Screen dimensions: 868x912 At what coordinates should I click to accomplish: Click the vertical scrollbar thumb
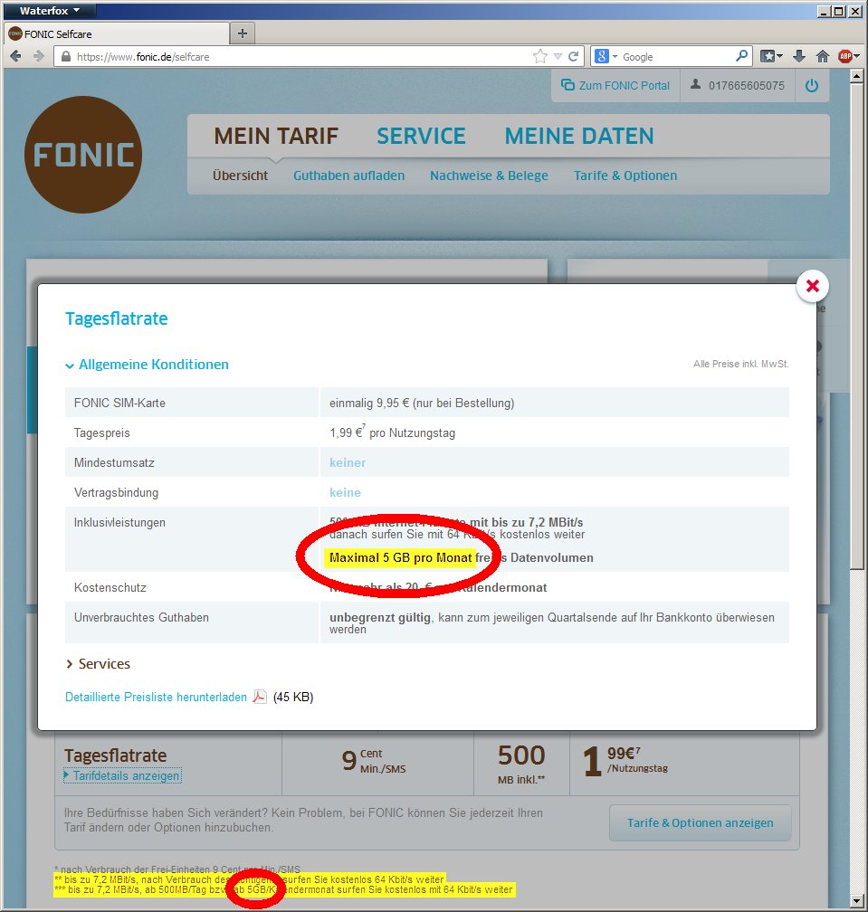856,326
